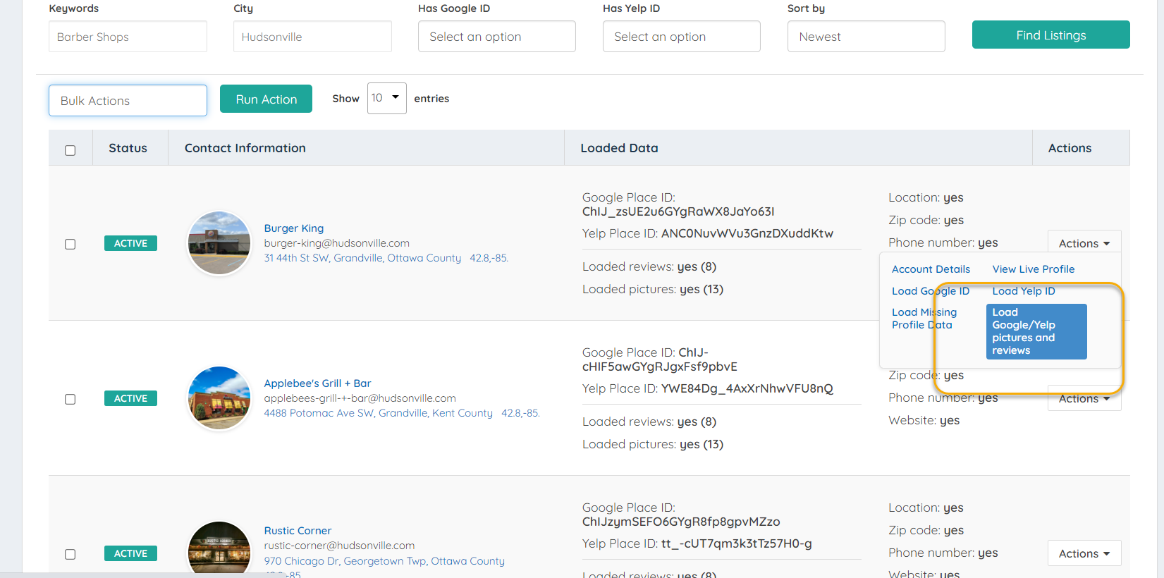Image resolution: width=1164 pixels, height=578 pixels.
Task: Select the Burger King row checkbox
Action: tap(70, 244)
